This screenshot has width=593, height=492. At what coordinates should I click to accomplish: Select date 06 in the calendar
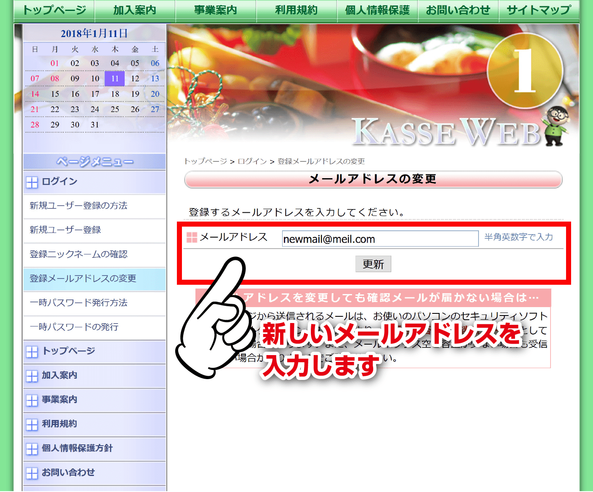155,63
